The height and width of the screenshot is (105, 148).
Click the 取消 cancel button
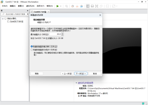pyautogui.click(x=95, y=74)
